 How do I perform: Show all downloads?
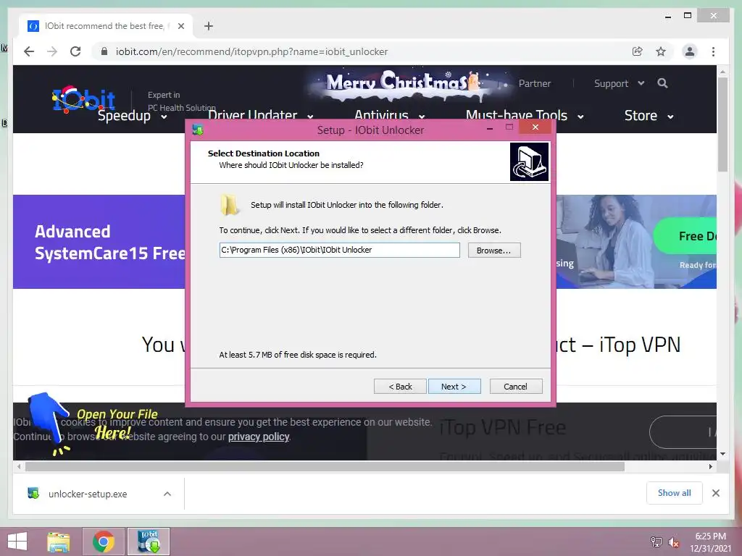(675, 493)
